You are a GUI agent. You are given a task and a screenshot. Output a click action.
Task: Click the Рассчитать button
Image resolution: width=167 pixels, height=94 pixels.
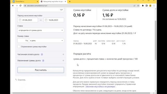pos(41,70)
